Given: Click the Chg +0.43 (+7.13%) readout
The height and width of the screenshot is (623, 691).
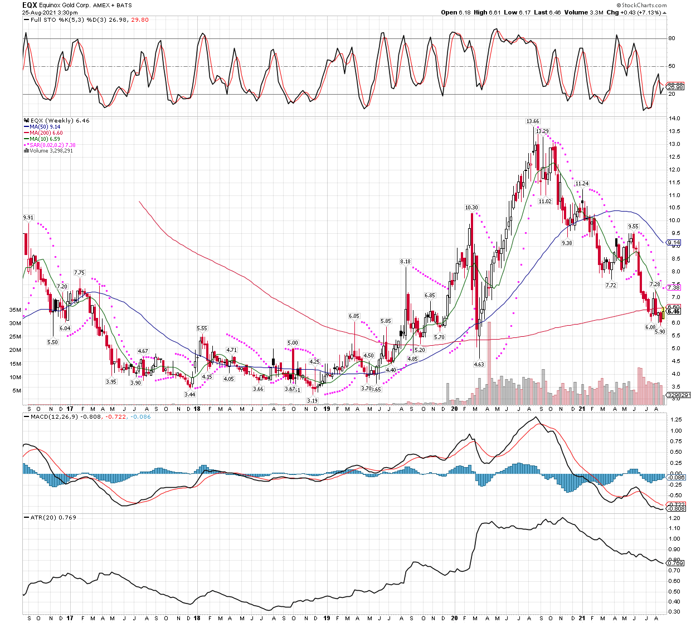Looking at the screenshot, I should [x=636, y=12].
